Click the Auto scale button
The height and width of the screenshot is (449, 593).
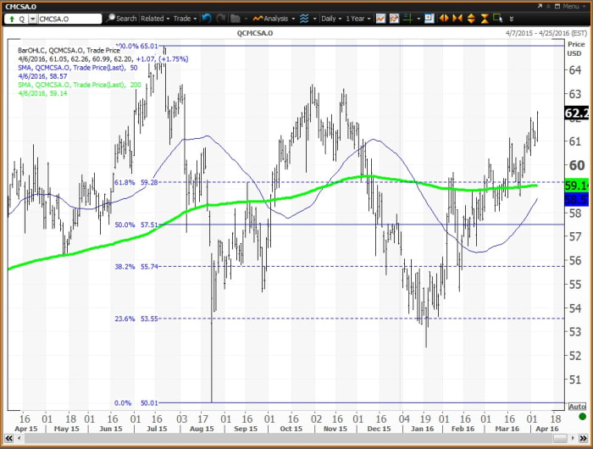[578, 407]
